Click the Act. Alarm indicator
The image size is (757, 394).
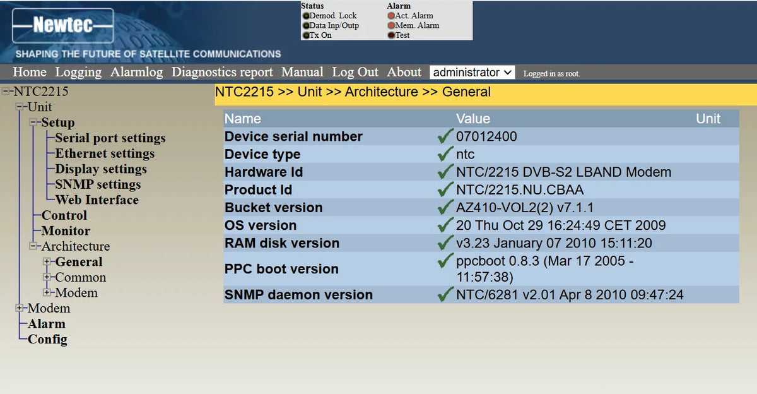(391, 15)
